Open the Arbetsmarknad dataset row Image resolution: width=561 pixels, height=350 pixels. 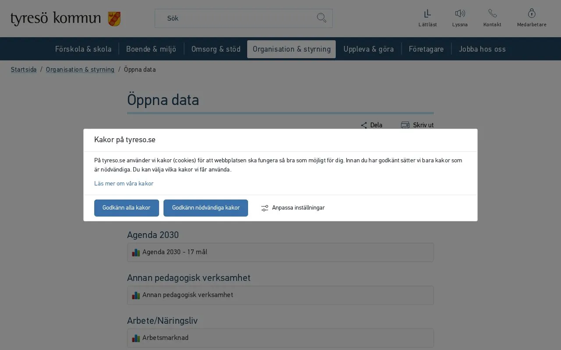pyautogui.click(x=280, y=338)
